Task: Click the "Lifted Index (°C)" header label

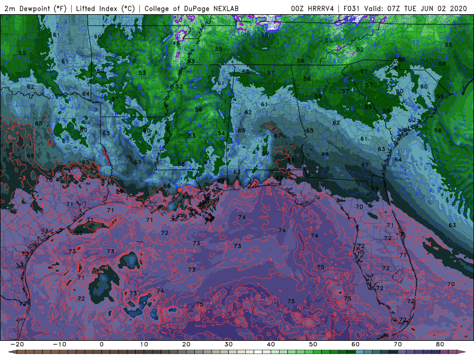Action: click(105, 8)
